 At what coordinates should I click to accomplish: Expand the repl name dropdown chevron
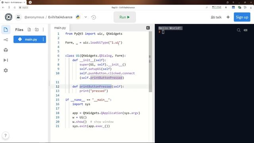point(86,17)
